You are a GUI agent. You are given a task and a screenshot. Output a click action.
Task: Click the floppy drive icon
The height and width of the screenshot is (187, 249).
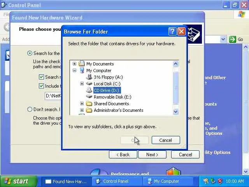[x=89, y=77]
